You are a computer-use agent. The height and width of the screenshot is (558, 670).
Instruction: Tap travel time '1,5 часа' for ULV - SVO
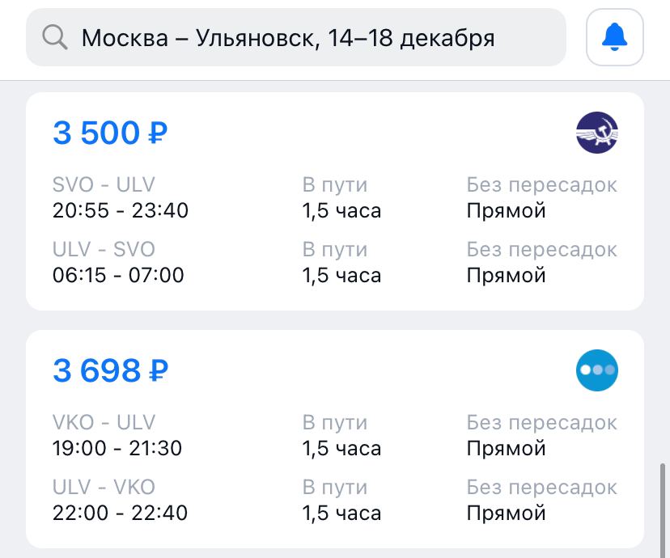point(341,276)
